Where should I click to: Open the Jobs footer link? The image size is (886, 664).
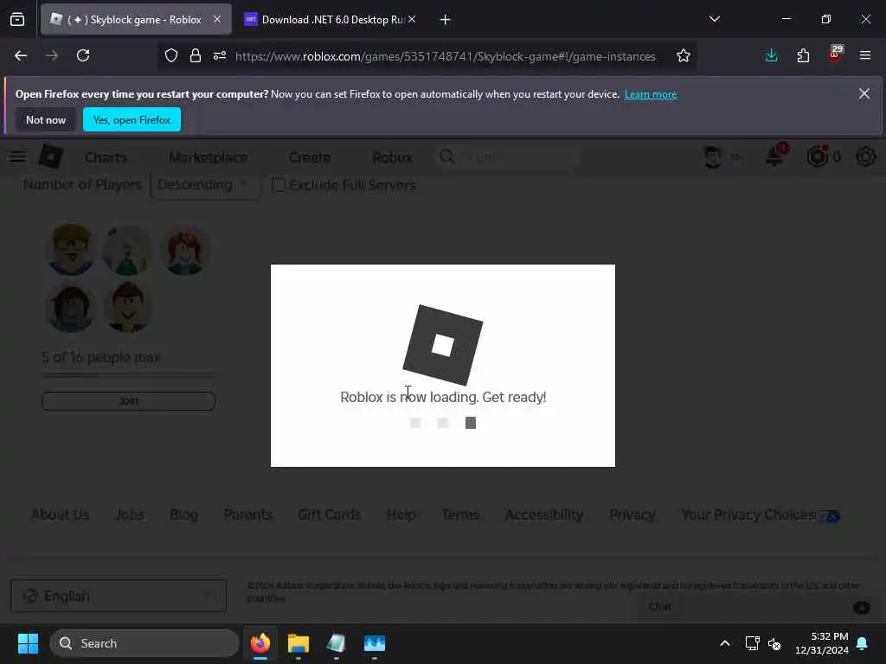pos(130,515)
